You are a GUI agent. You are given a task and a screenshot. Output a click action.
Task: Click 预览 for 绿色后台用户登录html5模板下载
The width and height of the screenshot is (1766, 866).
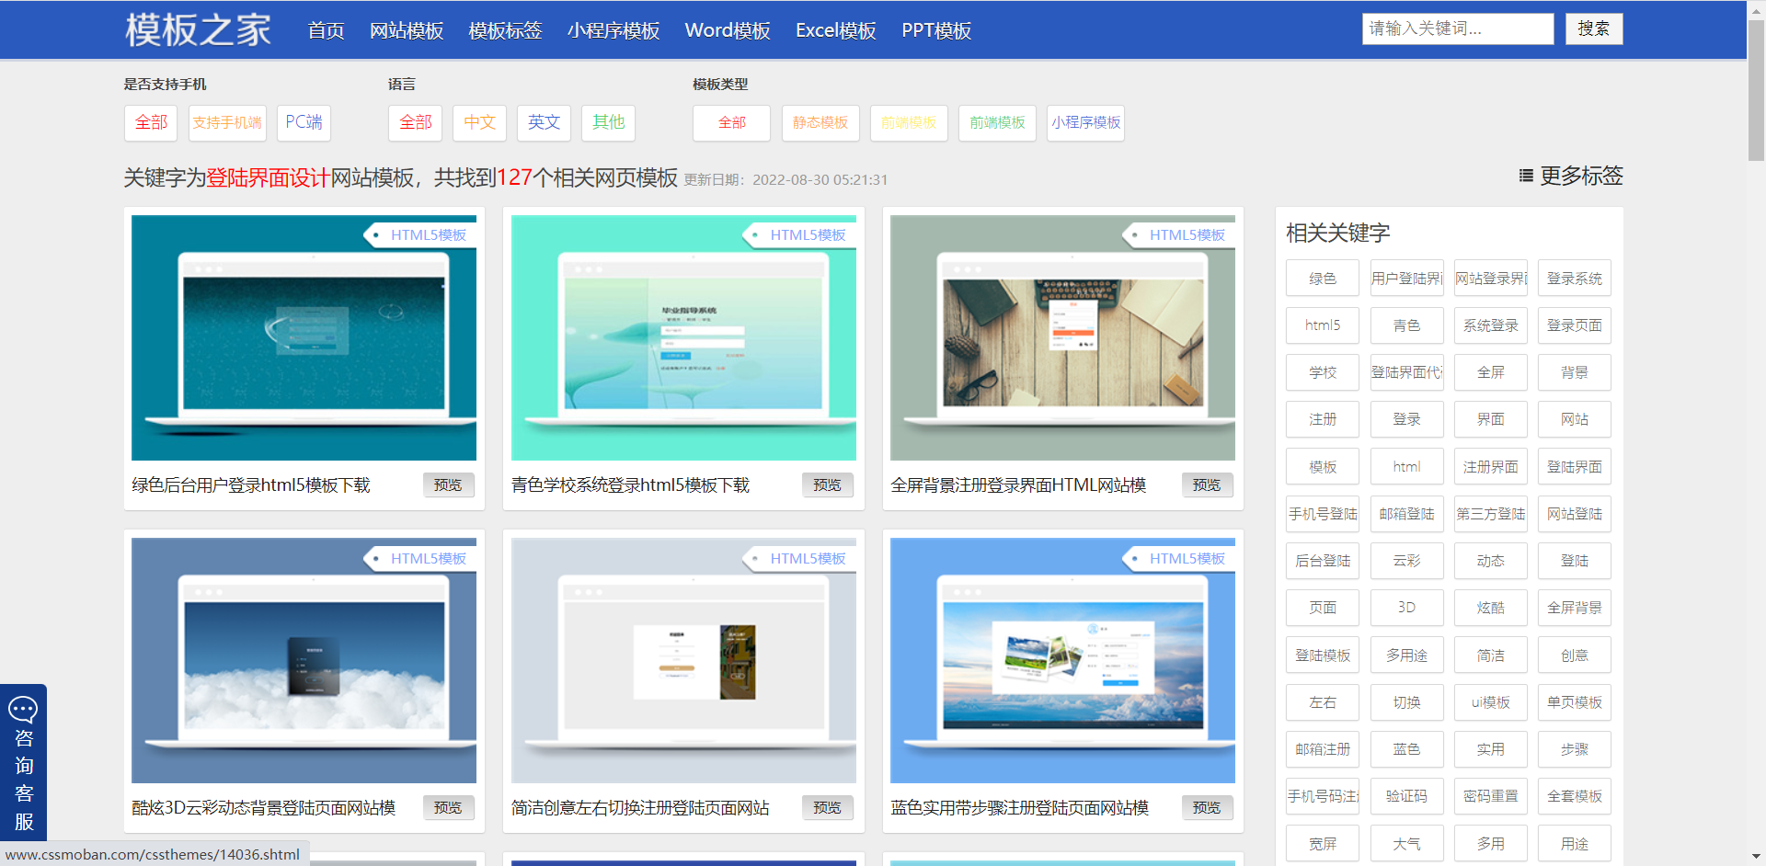coord(448,484)
